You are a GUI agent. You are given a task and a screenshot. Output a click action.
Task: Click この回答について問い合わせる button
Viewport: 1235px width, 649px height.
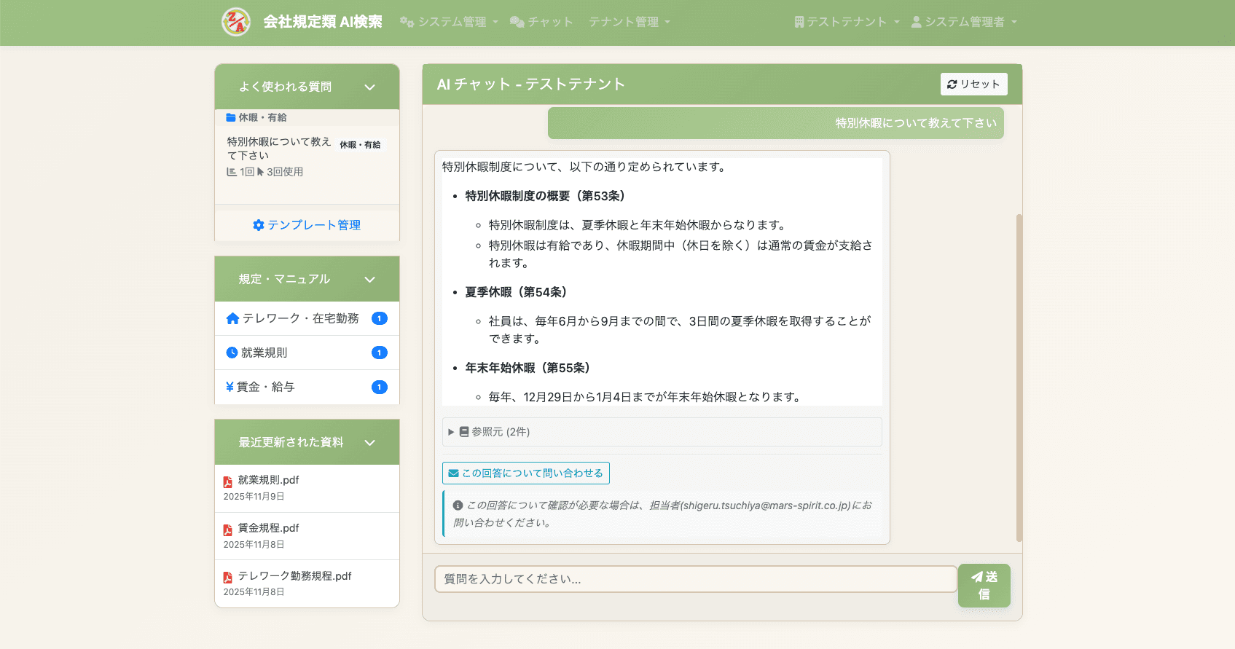tap(526, 473)
